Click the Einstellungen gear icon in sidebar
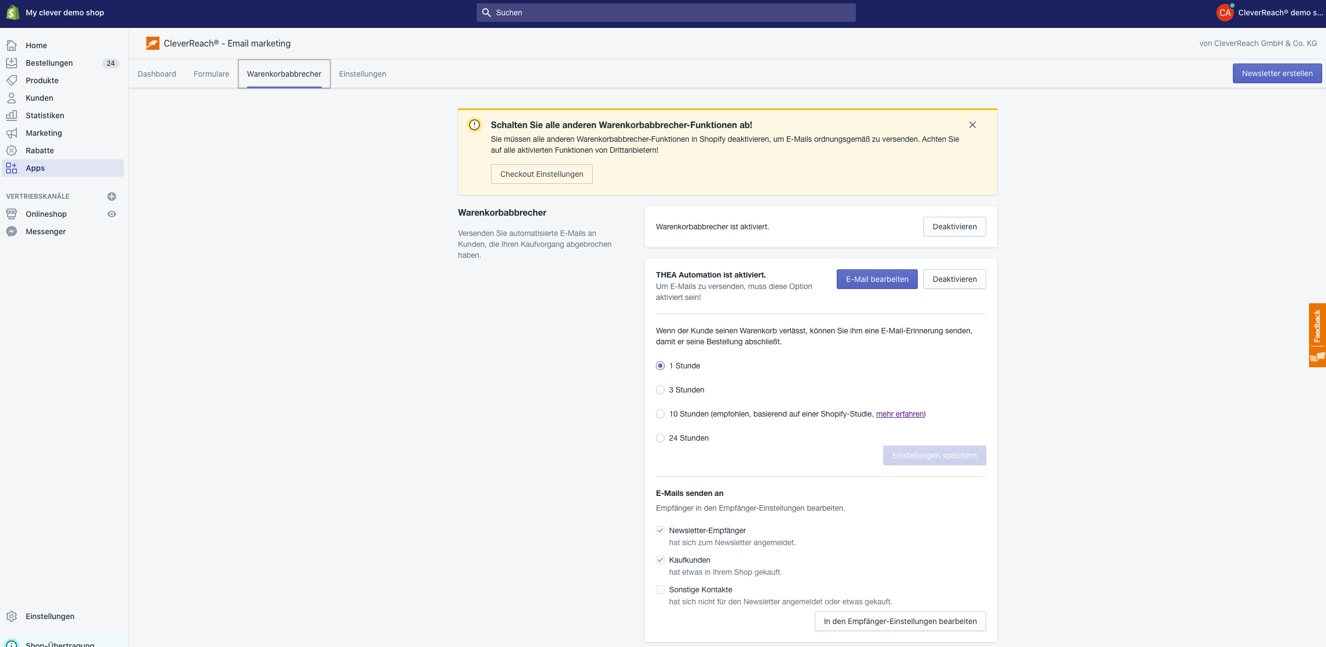The image size is (1326, 647). click(x=12, y=616)
